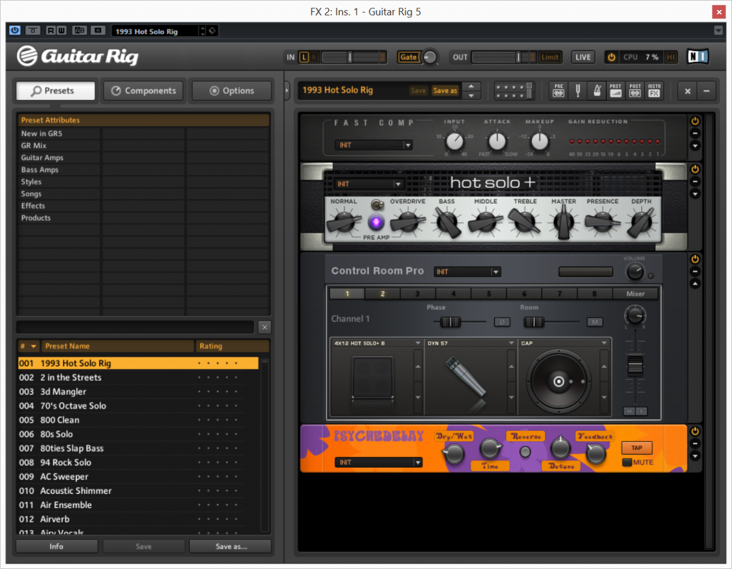Step to next preset with the down arrow
The height and width of the screenshot is (569, 732).
point(471,95)
